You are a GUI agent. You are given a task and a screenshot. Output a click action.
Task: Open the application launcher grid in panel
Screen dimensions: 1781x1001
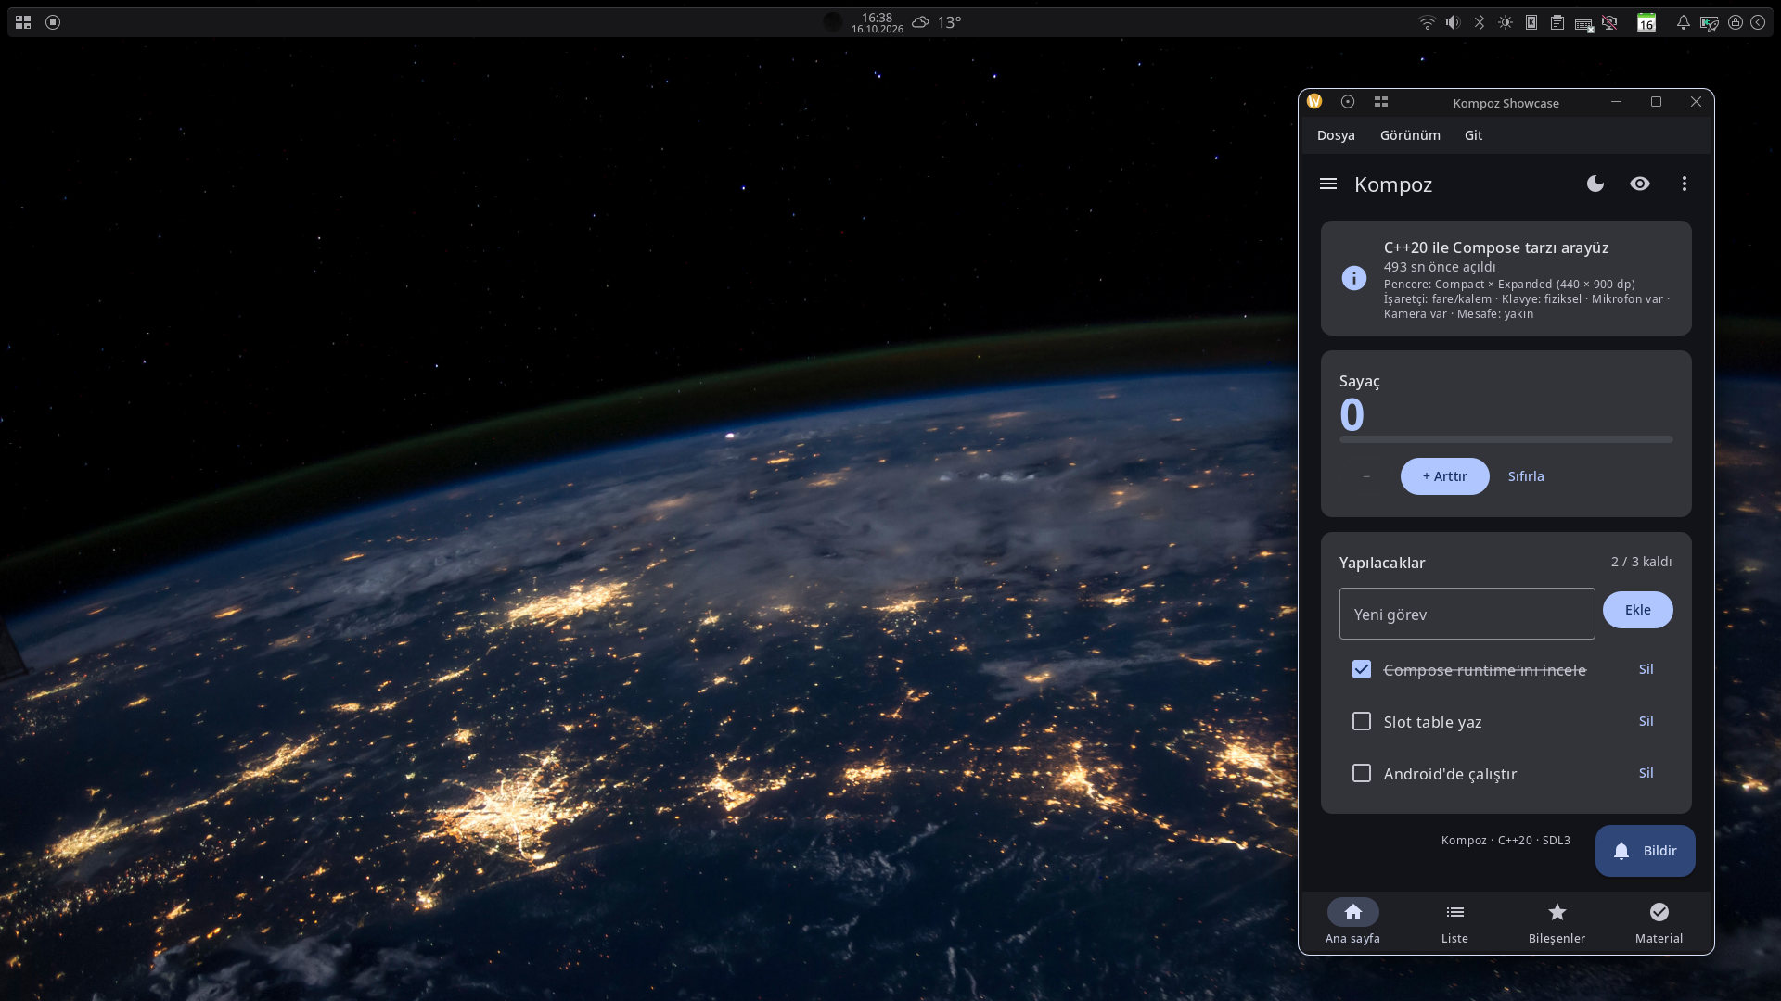coord(23,22)
